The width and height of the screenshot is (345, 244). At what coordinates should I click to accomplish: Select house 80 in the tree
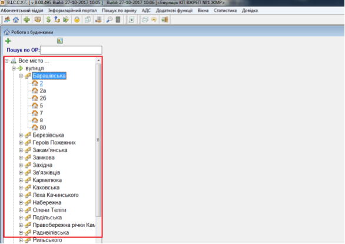[43, 128]
